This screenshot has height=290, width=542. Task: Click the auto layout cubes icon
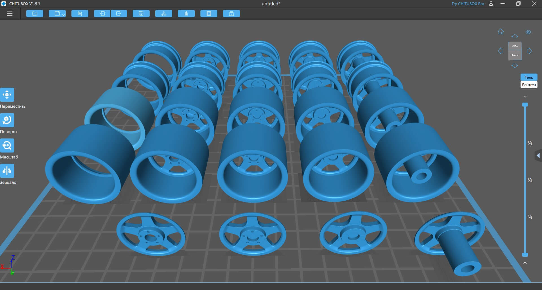pyautogui.click(x=163, y=14)
